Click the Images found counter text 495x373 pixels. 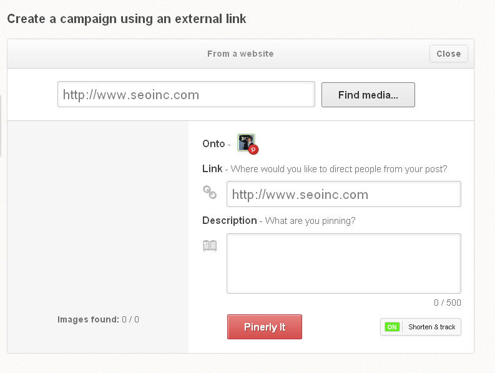pyautogui.click(x=98, y=319)
